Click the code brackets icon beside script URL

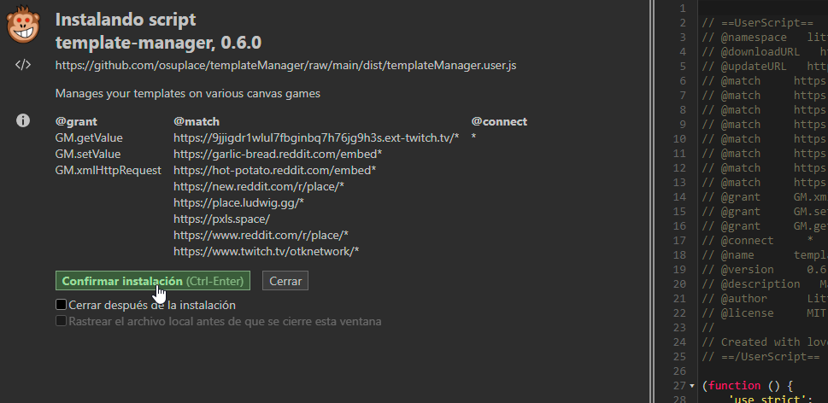(23, 66)
